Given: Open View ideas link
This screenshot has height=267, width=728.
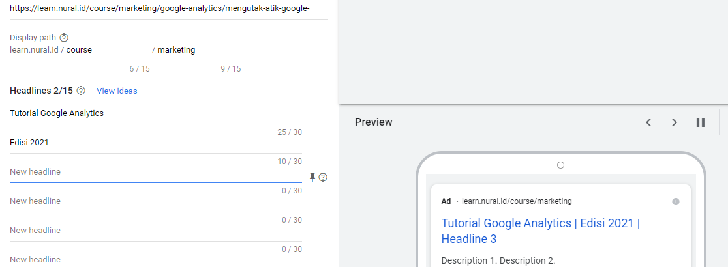Looking at the screenshot, I should click(x=117, y=91).
